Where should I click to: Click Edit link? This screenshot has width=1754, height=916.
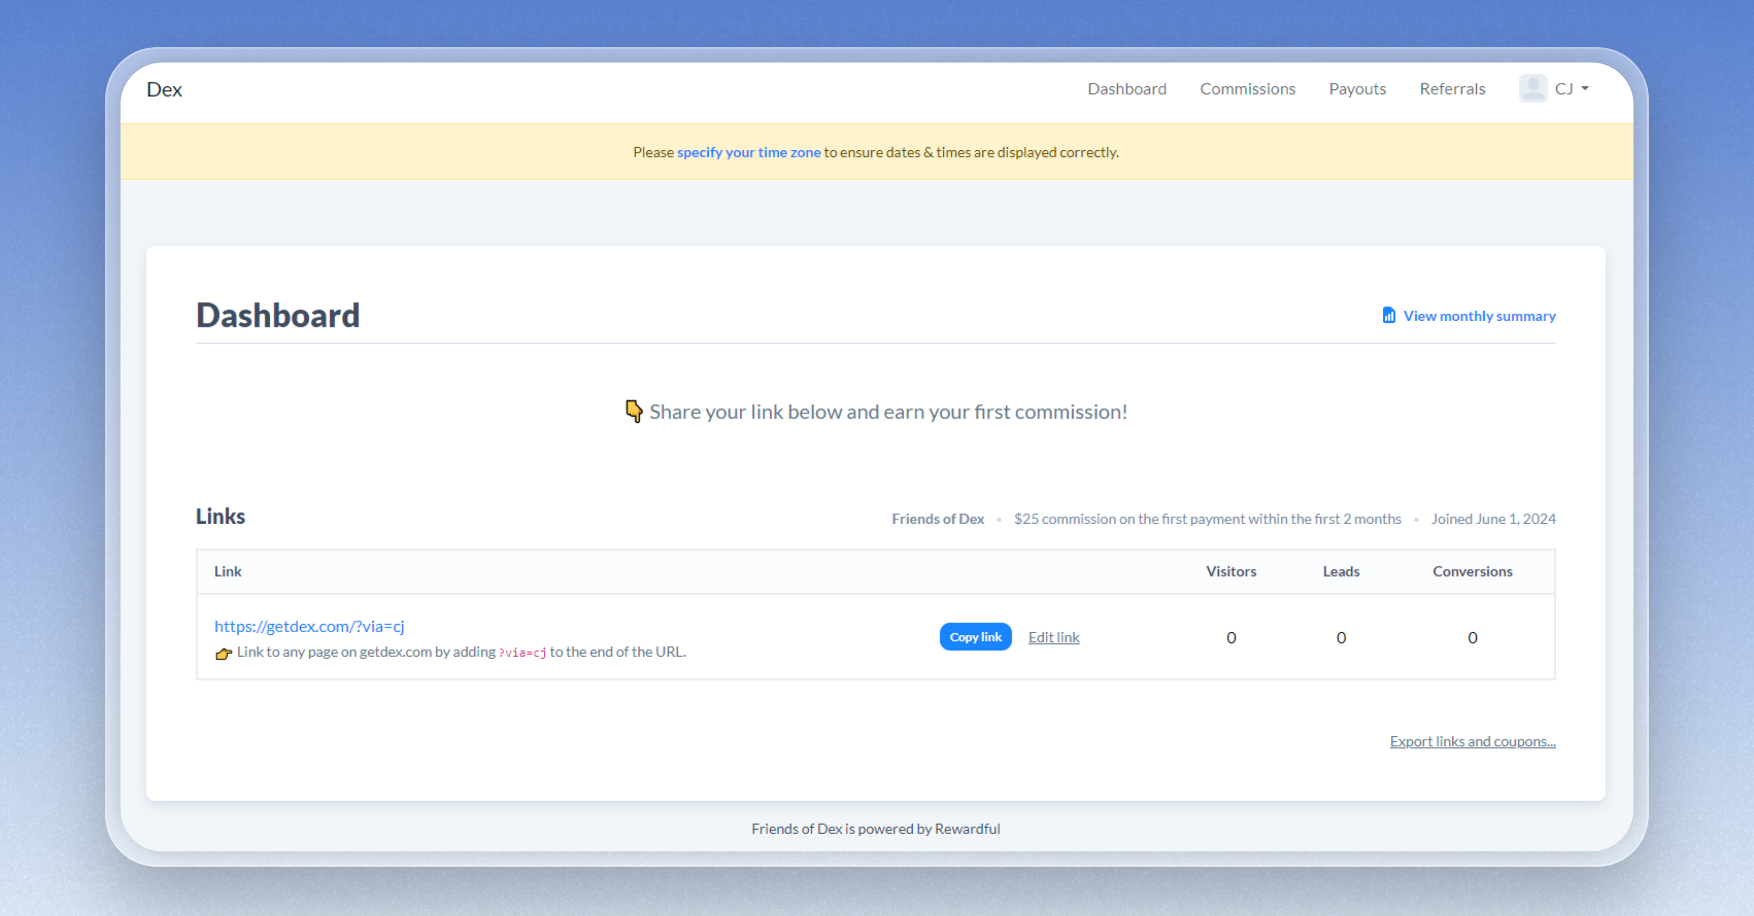(x=1053, y=637)
